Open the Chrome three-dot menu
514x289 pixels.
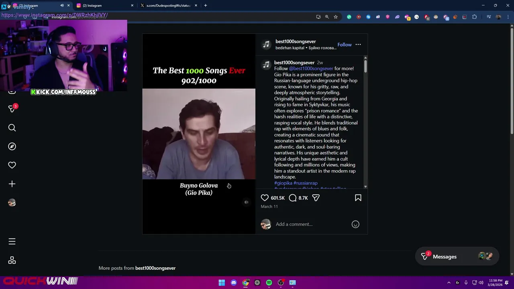(508, 17)
